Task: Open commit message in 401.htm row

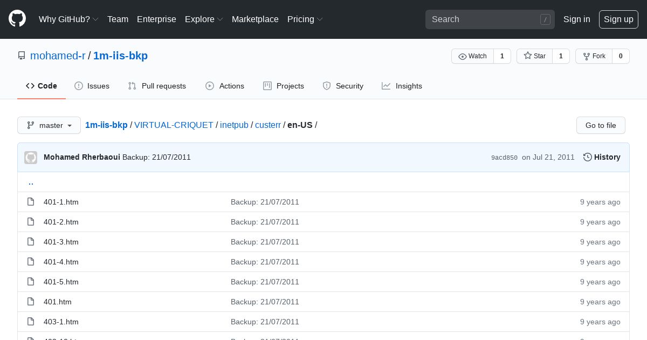Action: pyautogui.click(x=265, y=302)
